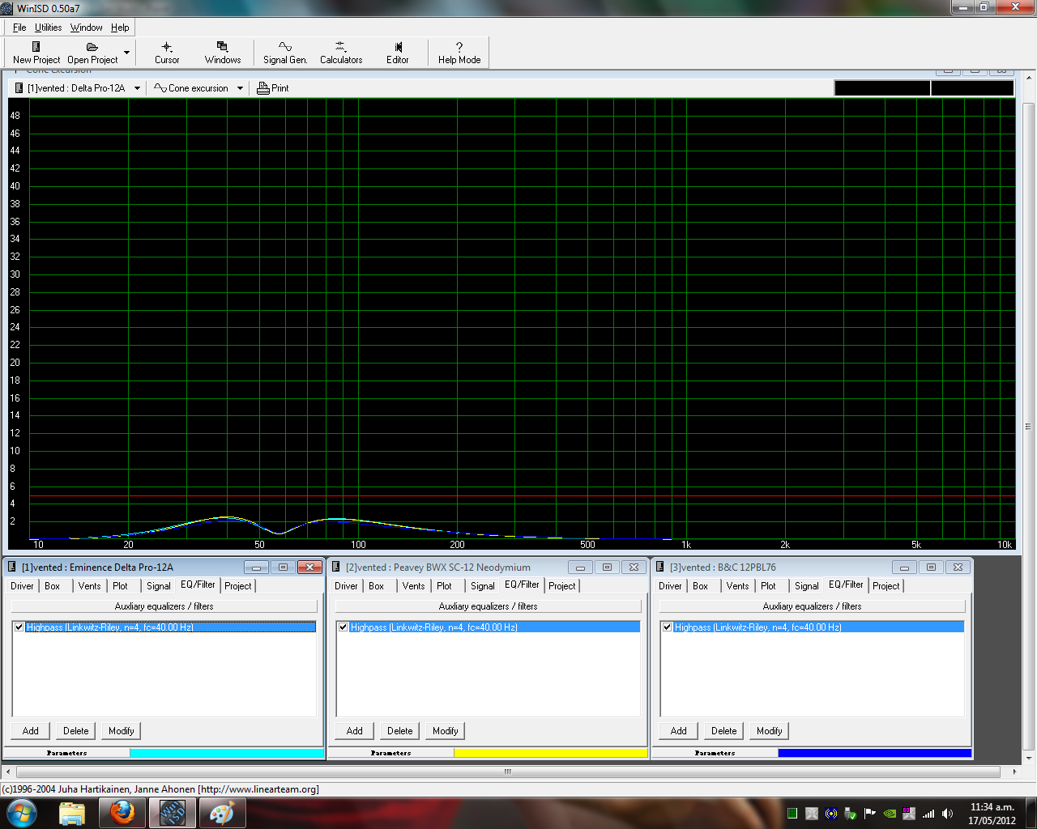Click the Open Project folder icon
This screenshot has width=1037, height=829.
pos(92,47)
